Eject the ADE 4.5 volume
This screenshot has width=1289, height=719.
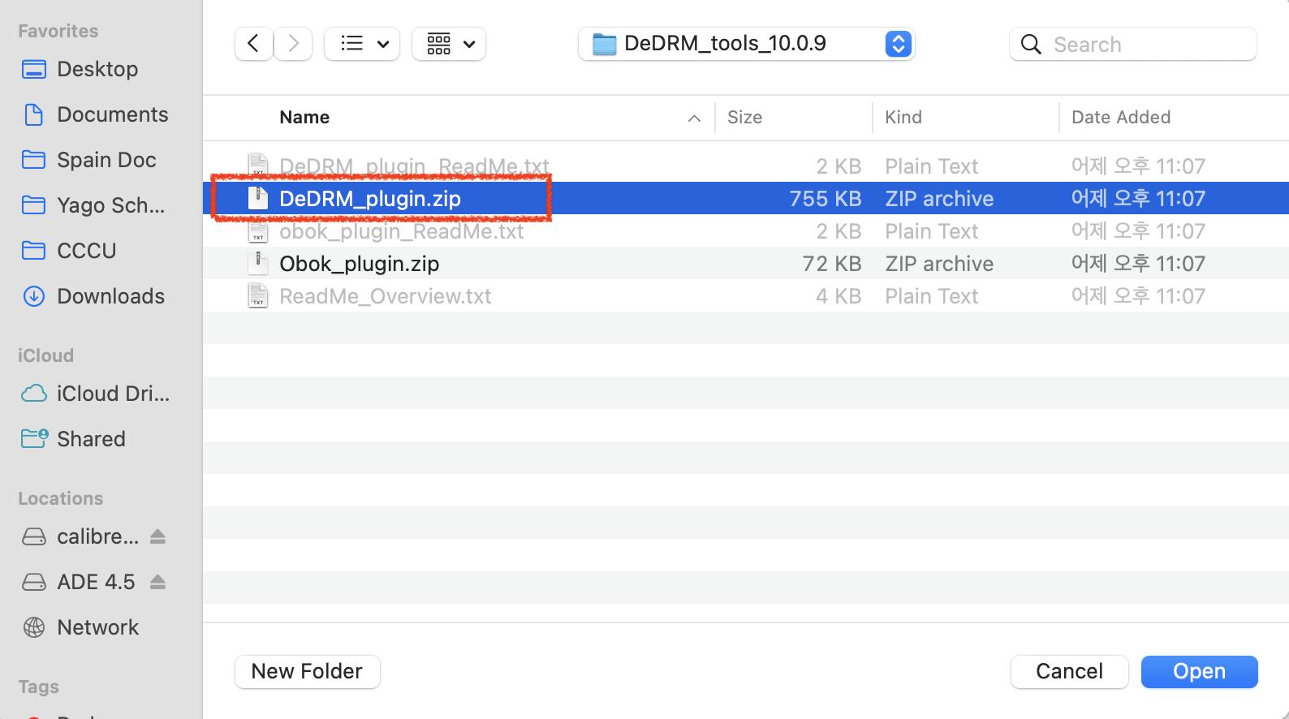(x=158, y=582)
